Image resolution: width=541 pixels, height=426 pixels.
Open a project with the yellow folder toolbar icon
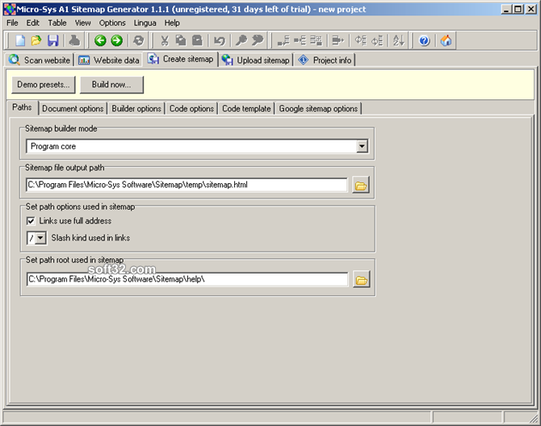tap(36, 40)
